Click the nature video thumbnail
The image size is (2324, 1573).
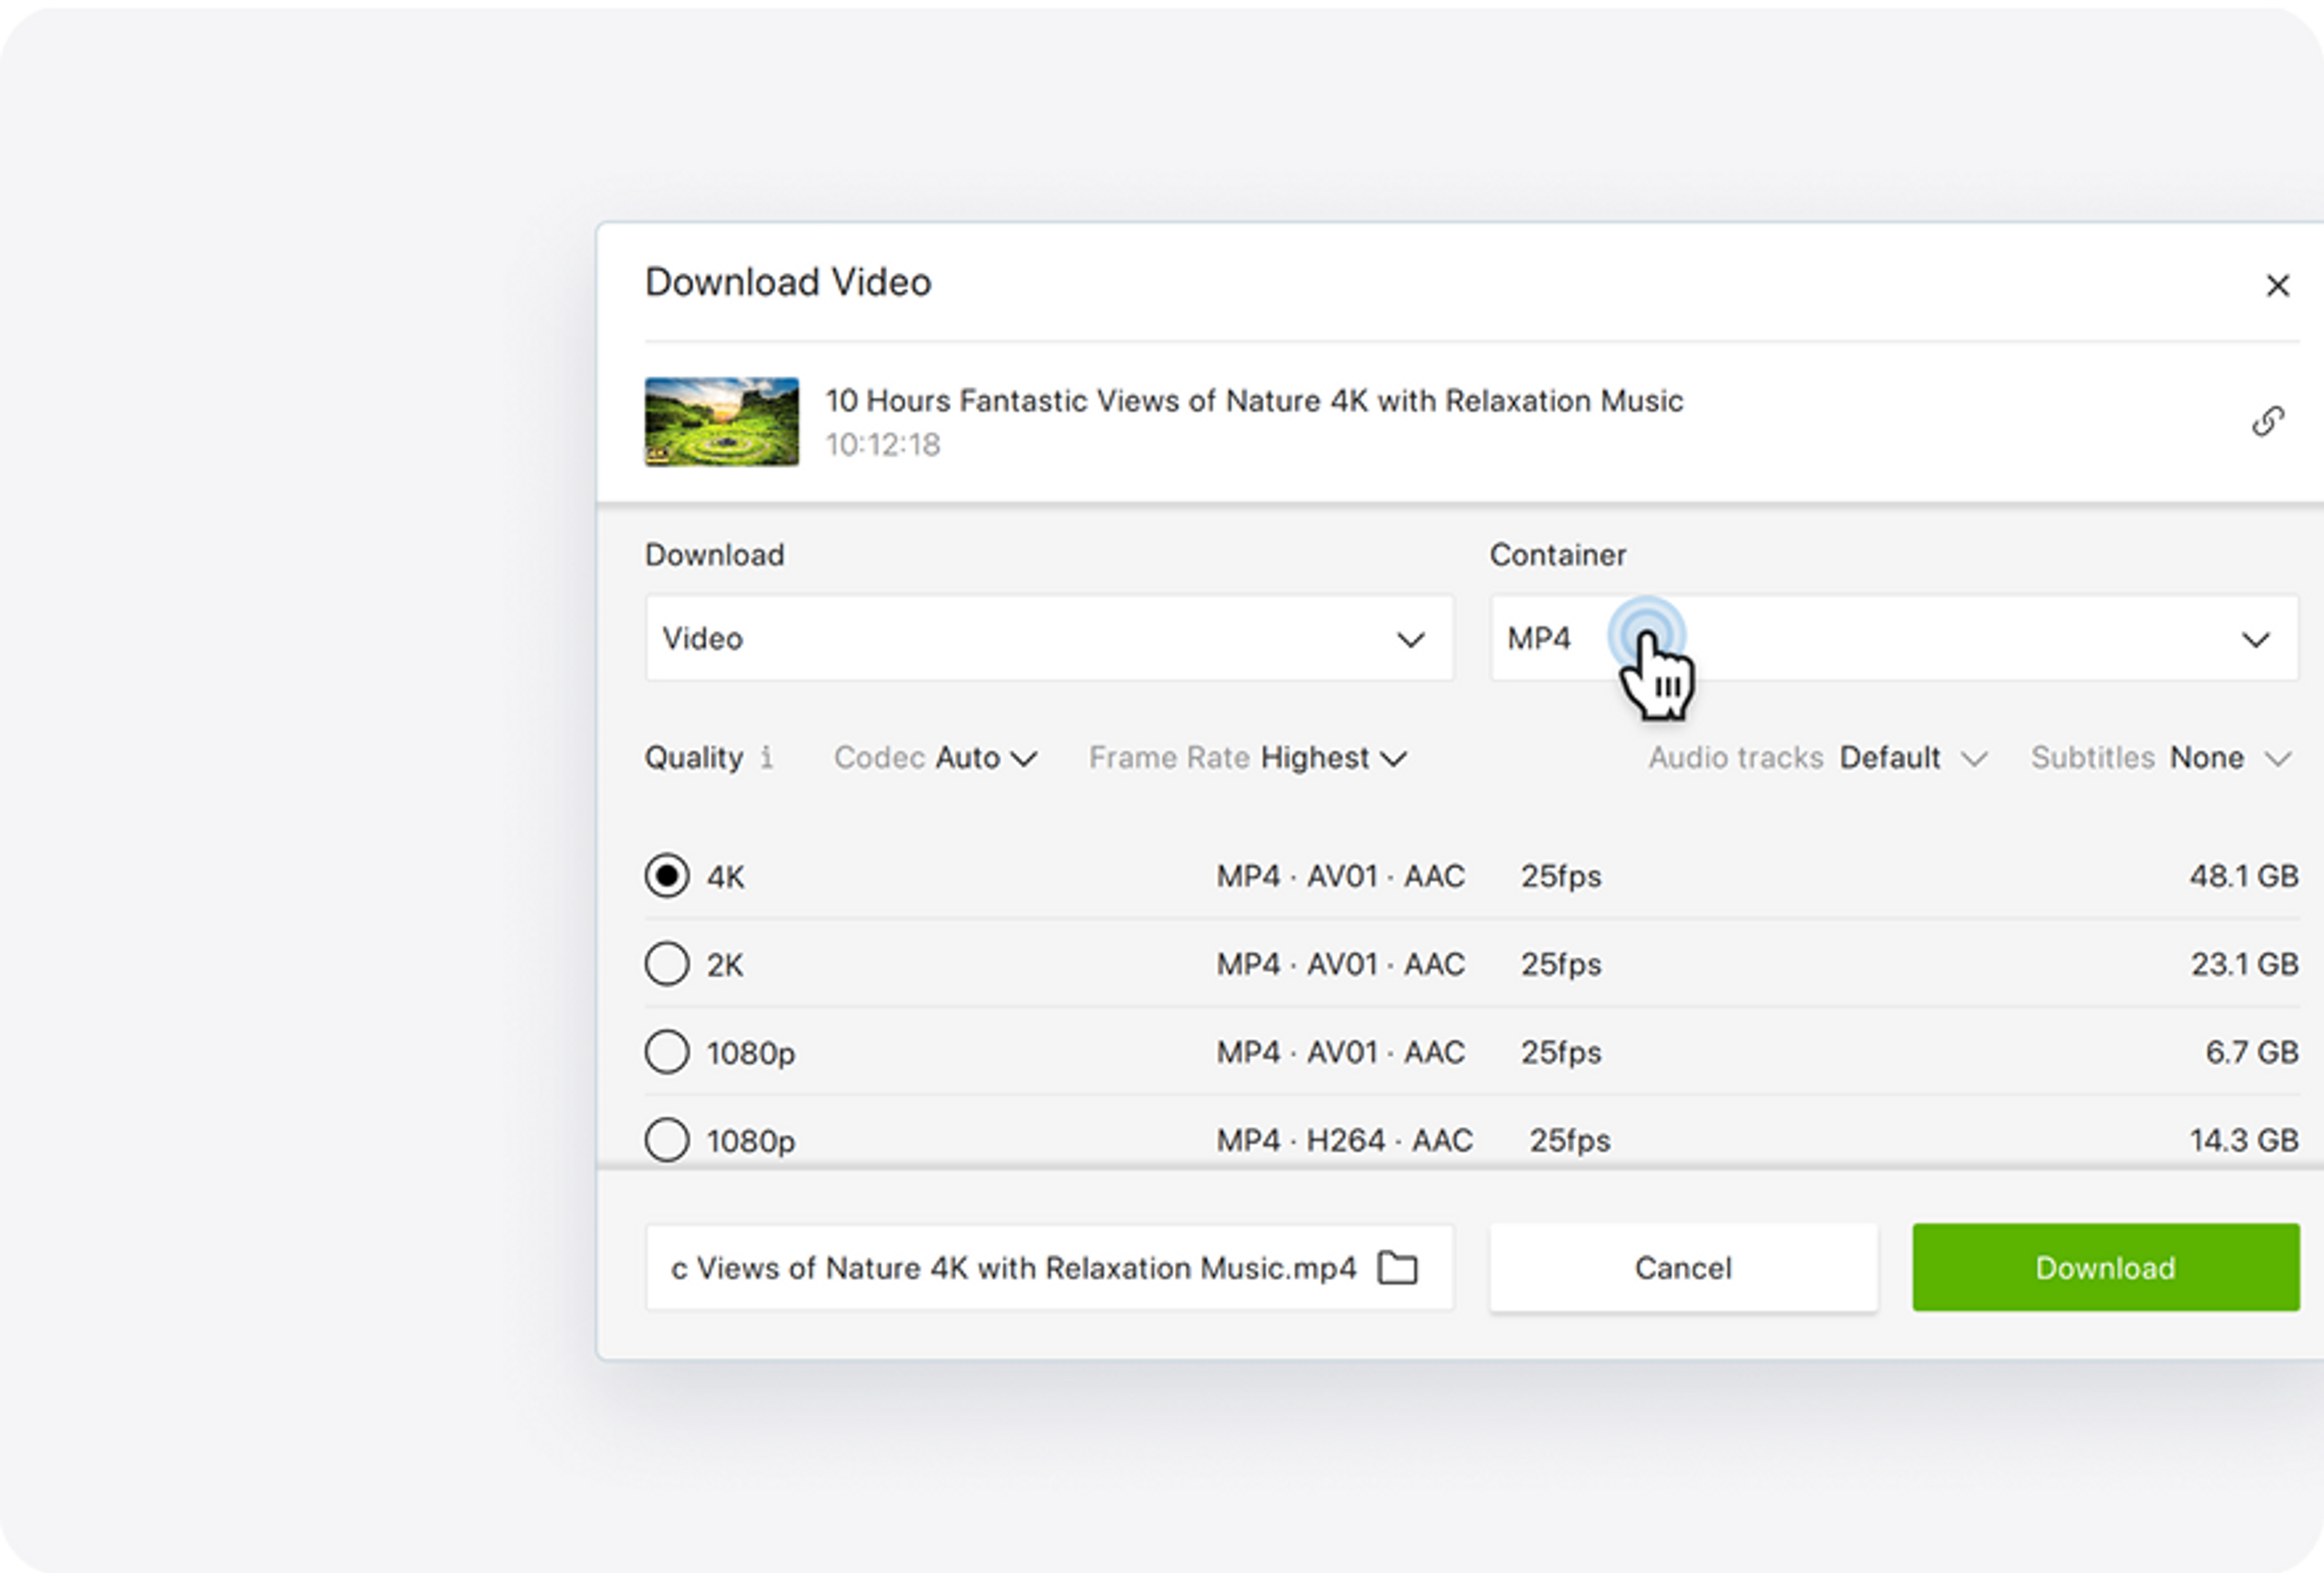721,421
